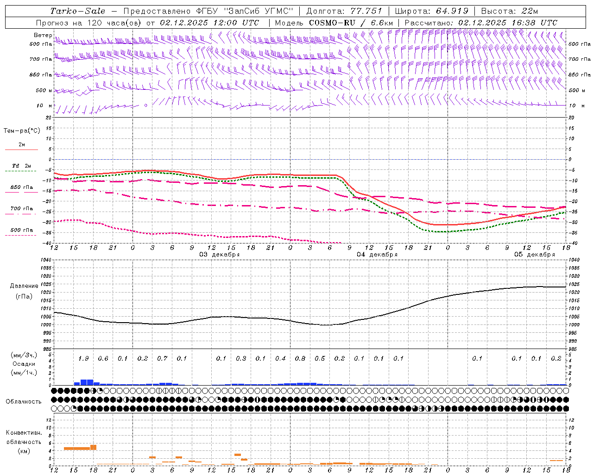Select the 'Прогноз на 120 часа(ов)' forecast text

(x=89, y=23)
